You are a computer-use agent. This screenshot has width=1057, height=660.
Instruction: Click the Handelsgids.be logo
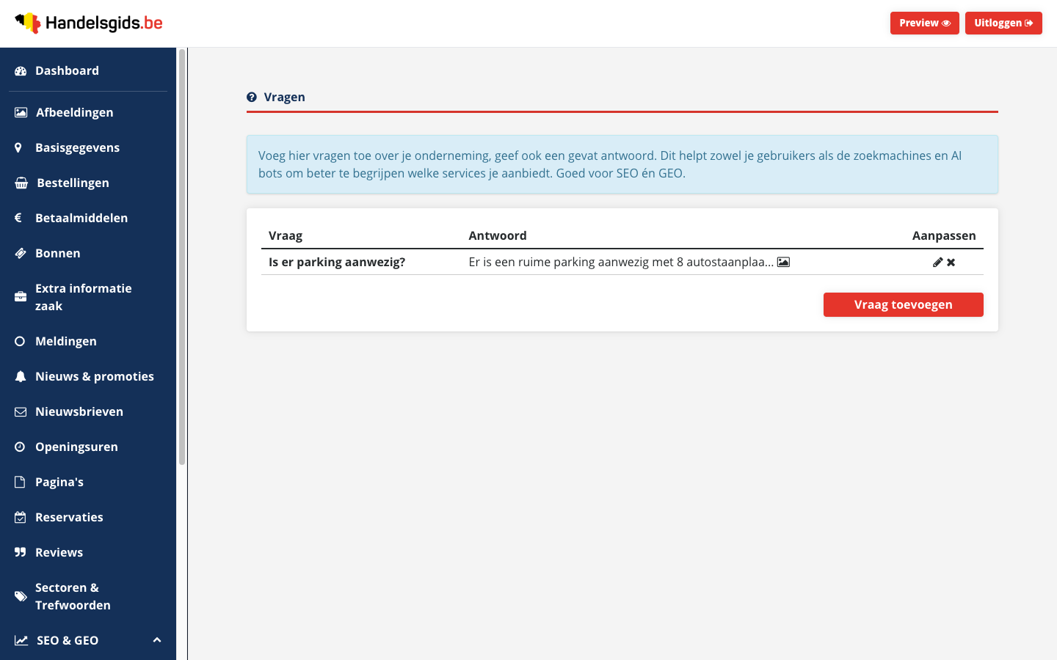coord(89,23)
